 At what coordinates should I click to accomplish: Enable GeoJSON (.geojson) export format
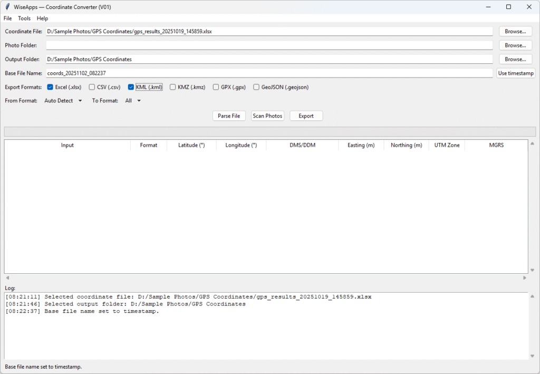[x=256, y=87]
